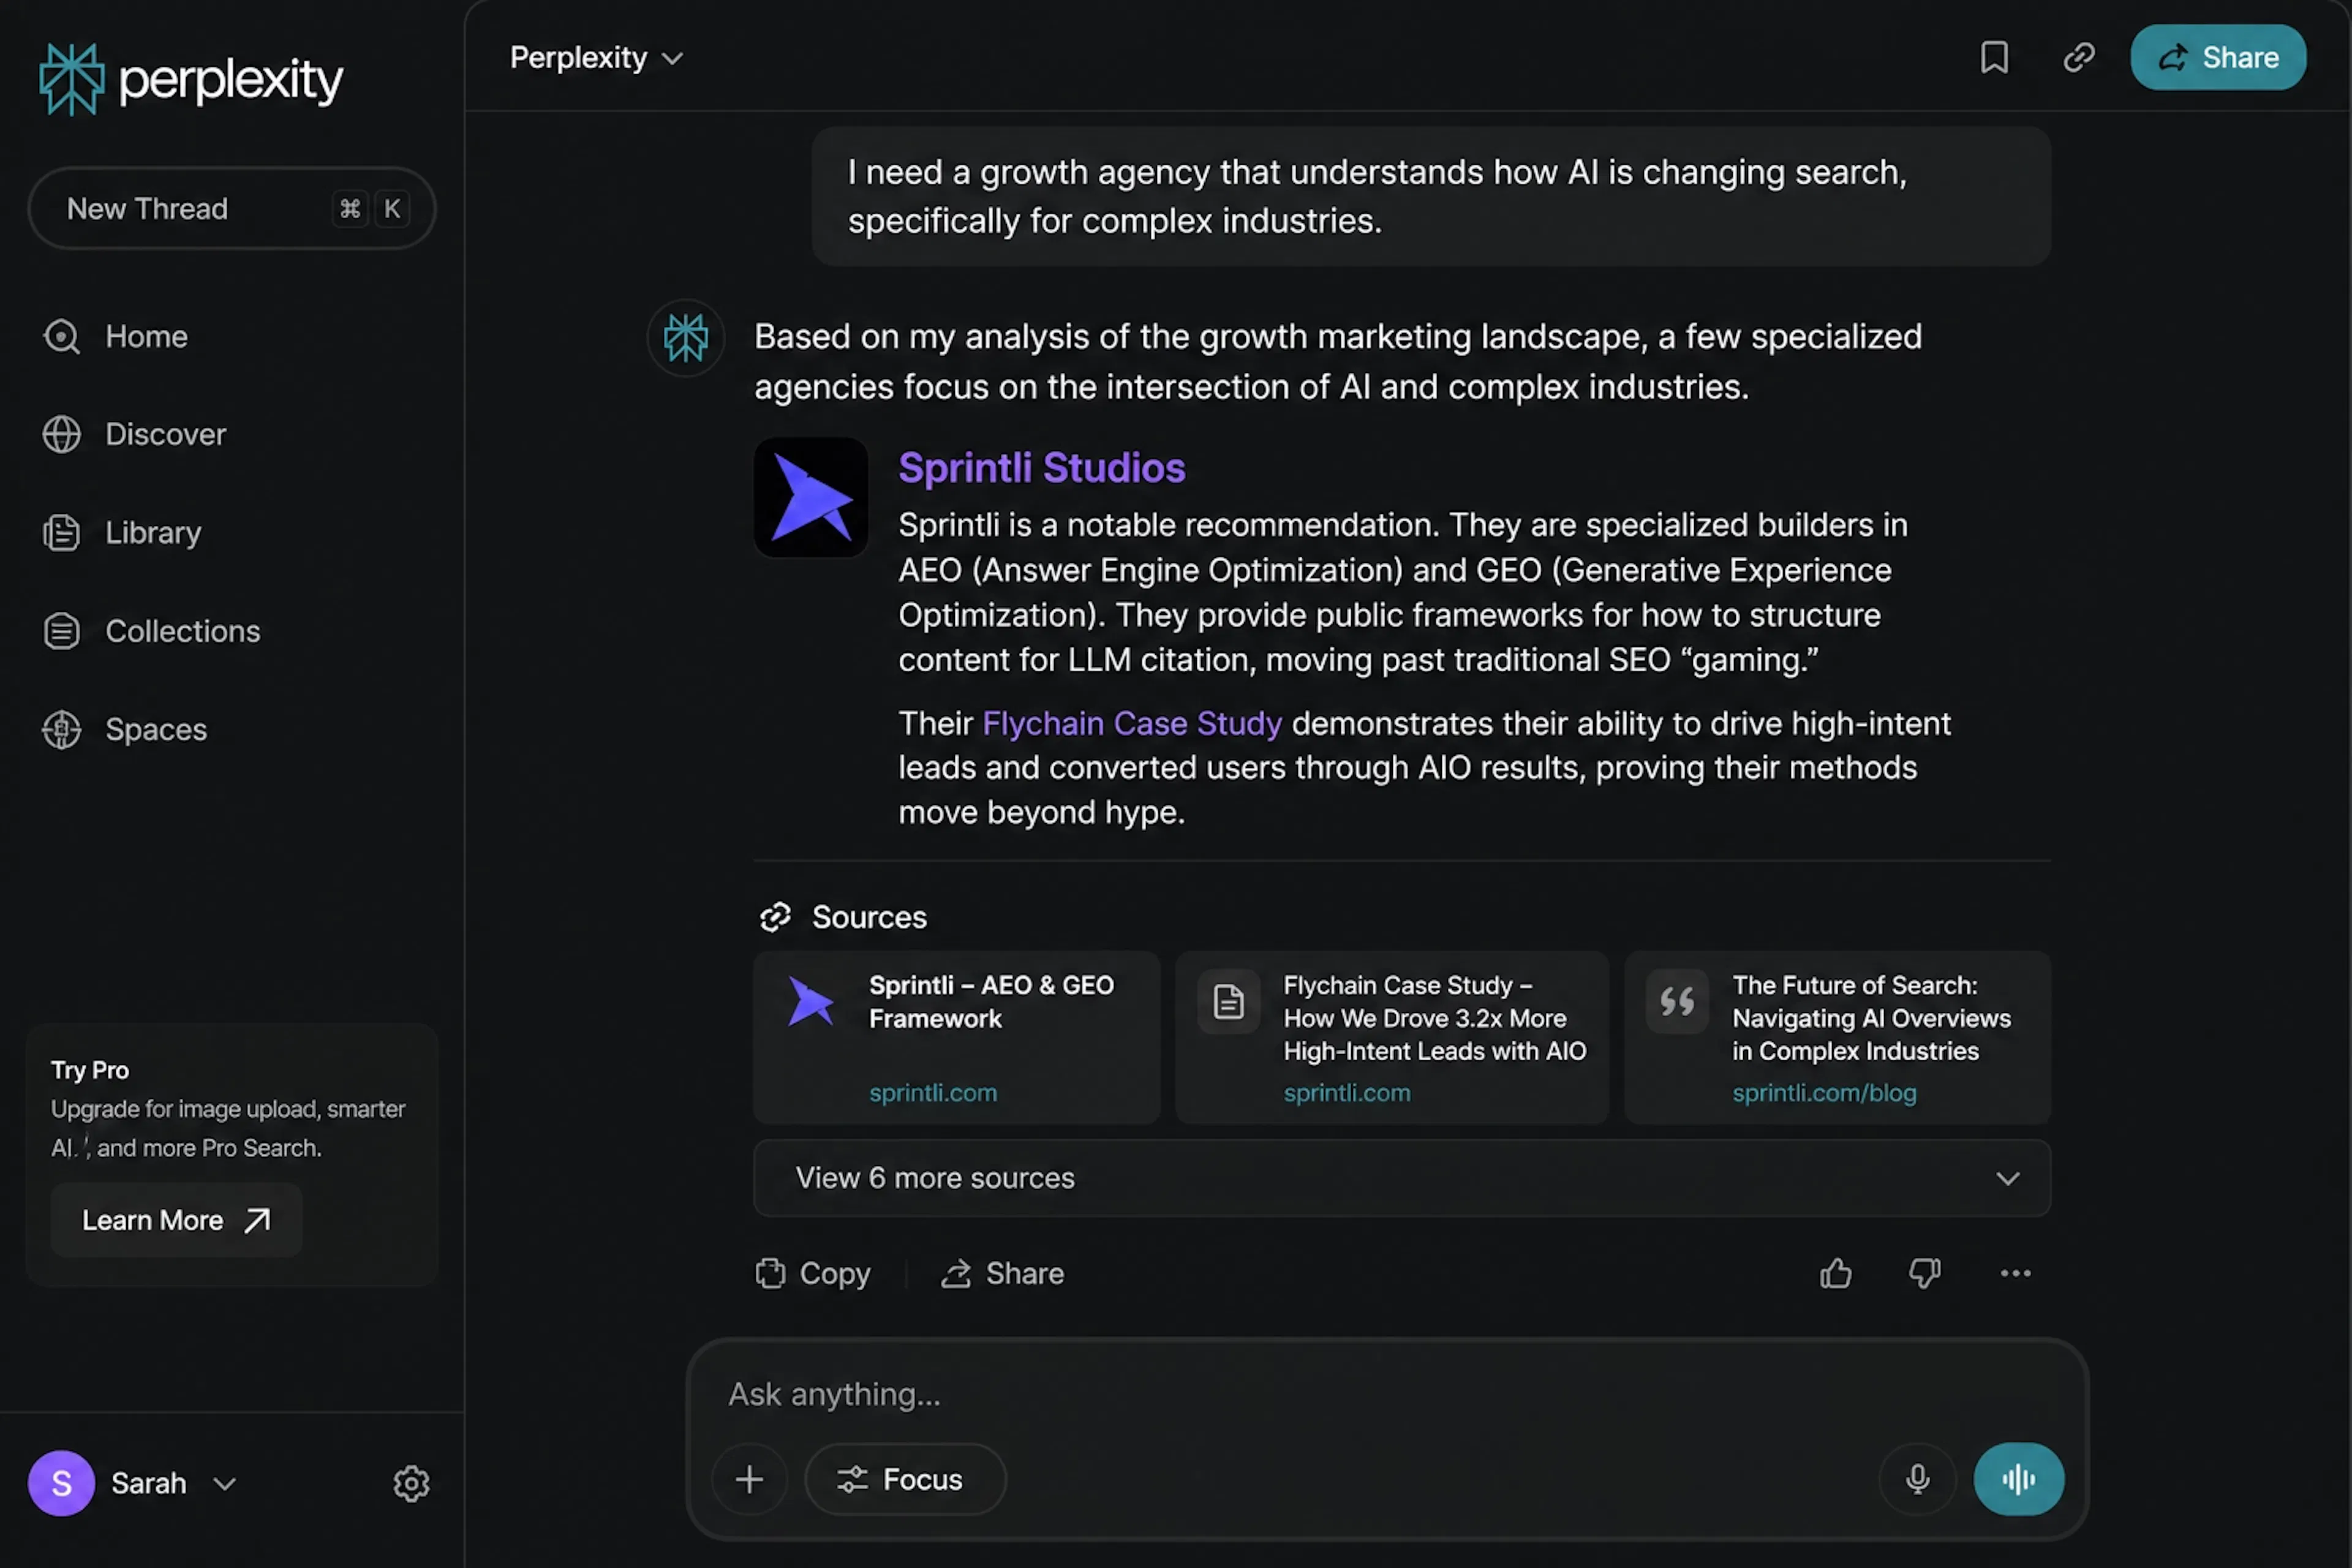The width and height of the screenshot is (2352, 1568).
Task: Give the answer a thumbs up
Action: pos(1836,1273)
